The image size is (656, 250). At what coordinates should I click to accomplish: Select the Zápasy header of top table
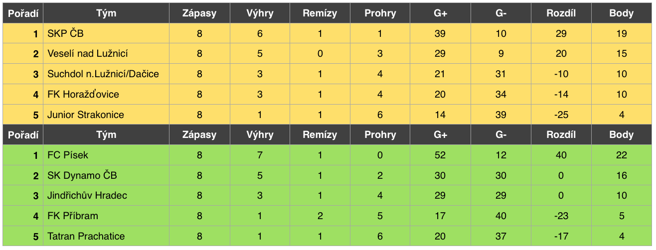coord(199,13)
